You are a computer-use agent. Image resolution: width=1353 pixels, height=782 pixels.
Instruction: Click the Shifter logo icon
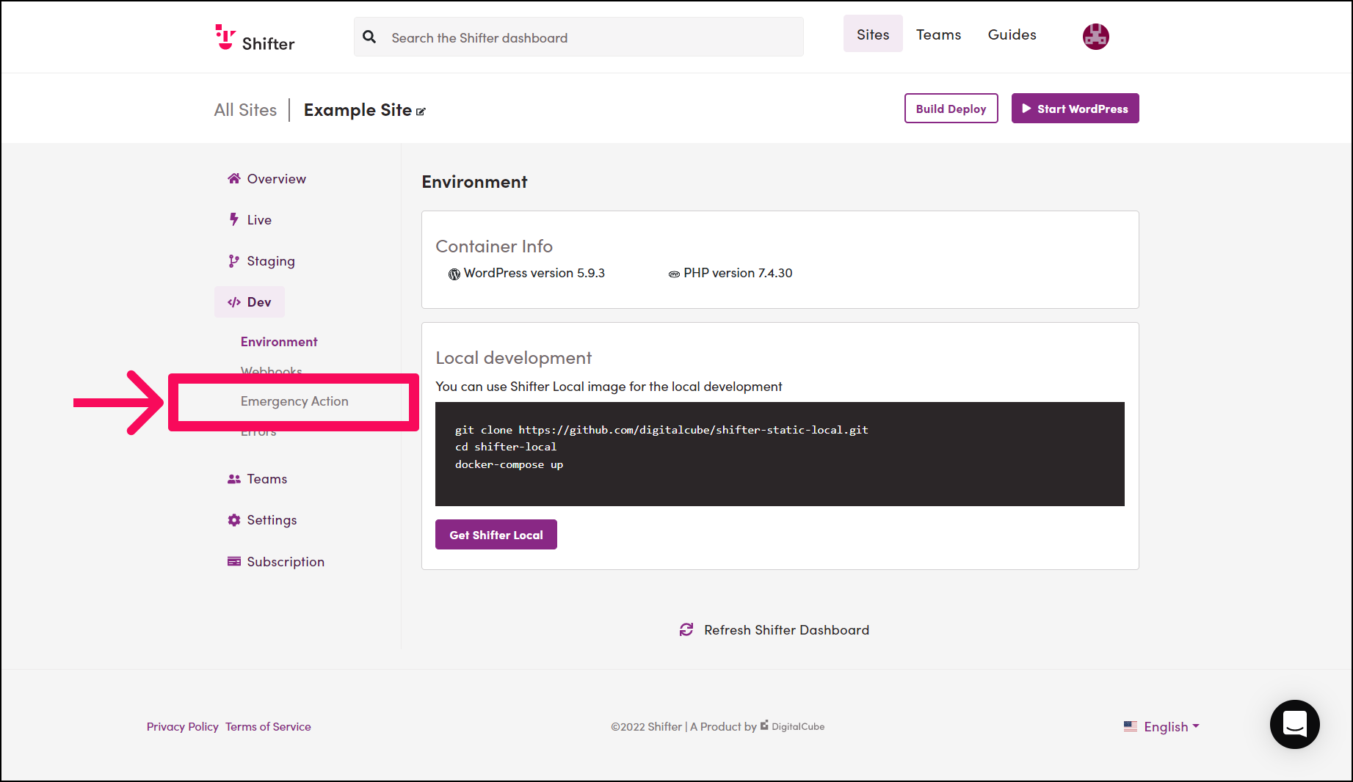[225, 37]
